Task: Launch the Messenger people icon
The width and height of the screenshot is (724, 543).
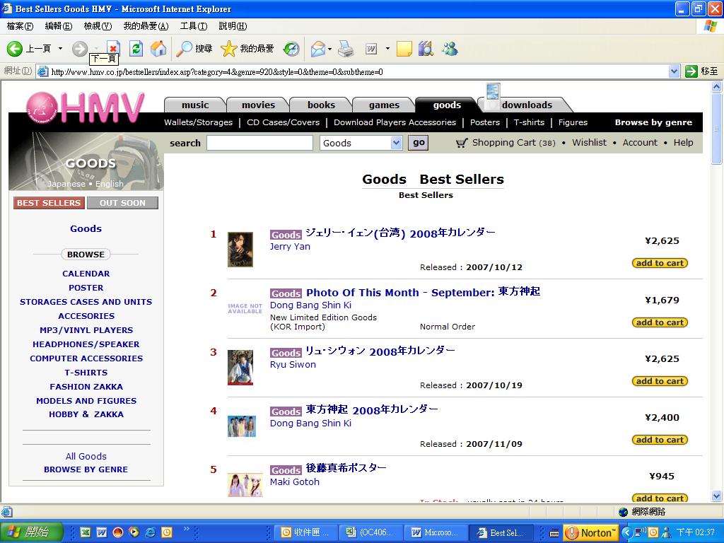Action: click(449, 49)
